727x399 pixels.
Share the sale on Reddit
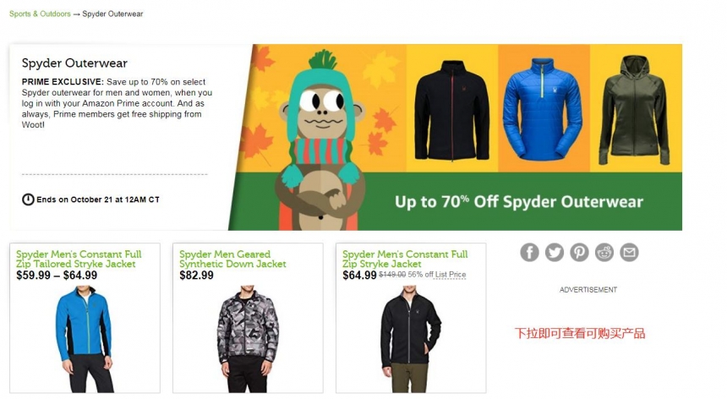point(604,253)
